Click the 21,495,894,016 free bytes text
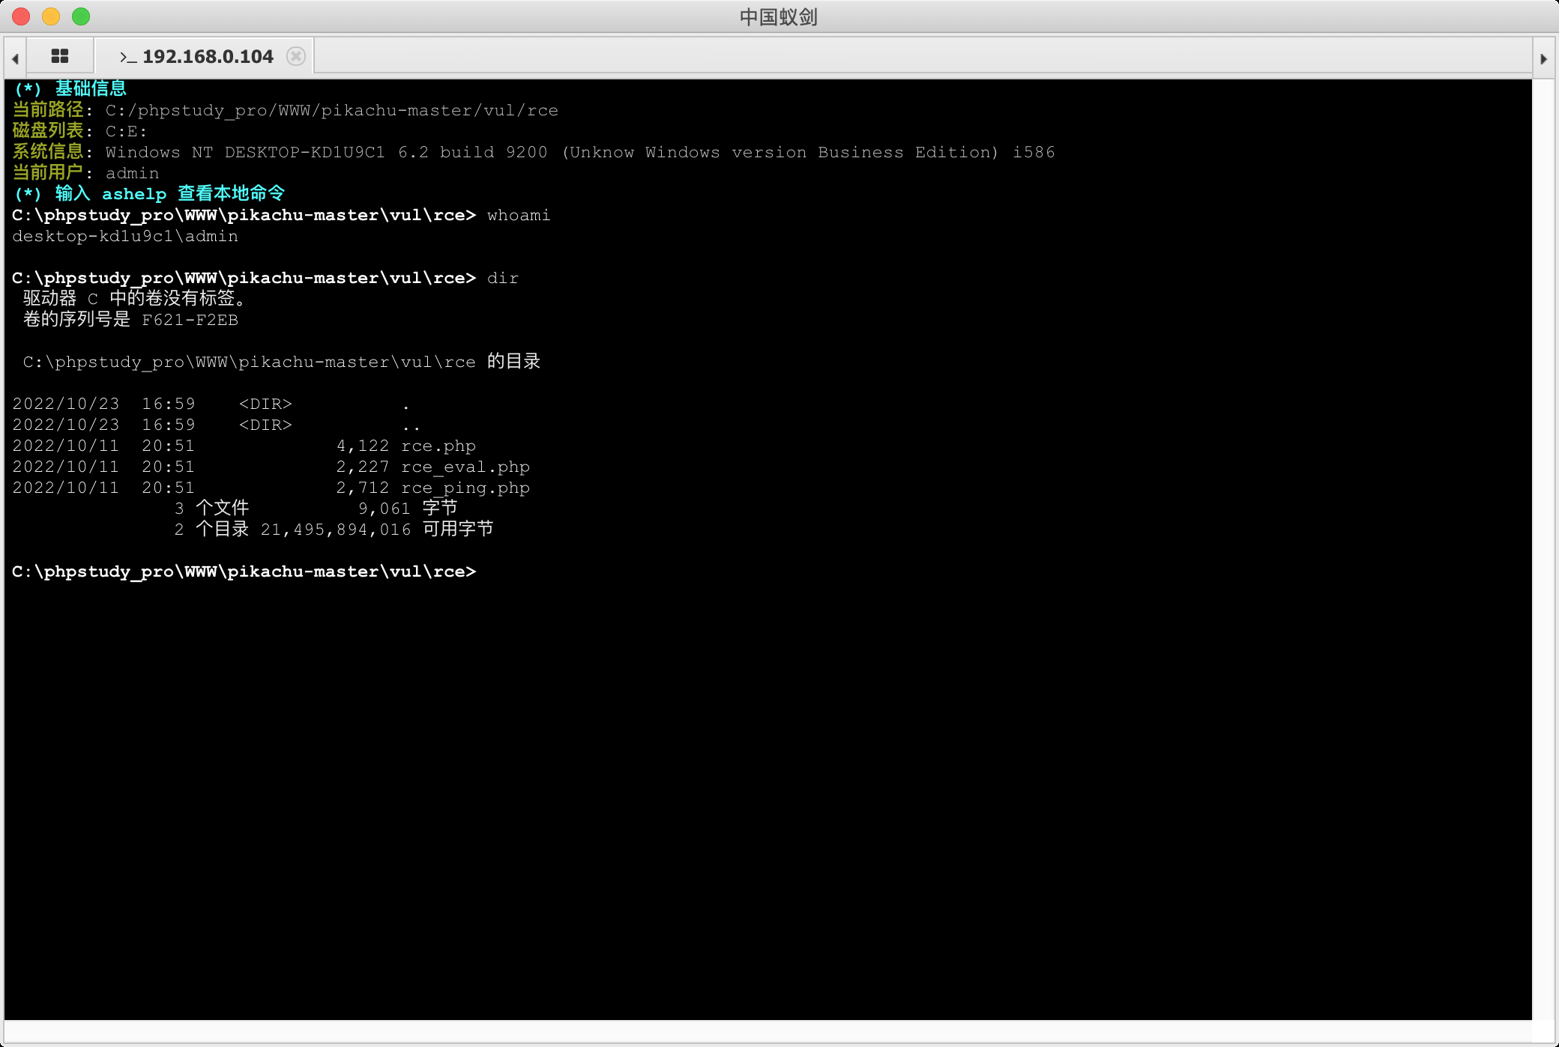This screenshot has width=1559, height=1047. tap(336, 529)
